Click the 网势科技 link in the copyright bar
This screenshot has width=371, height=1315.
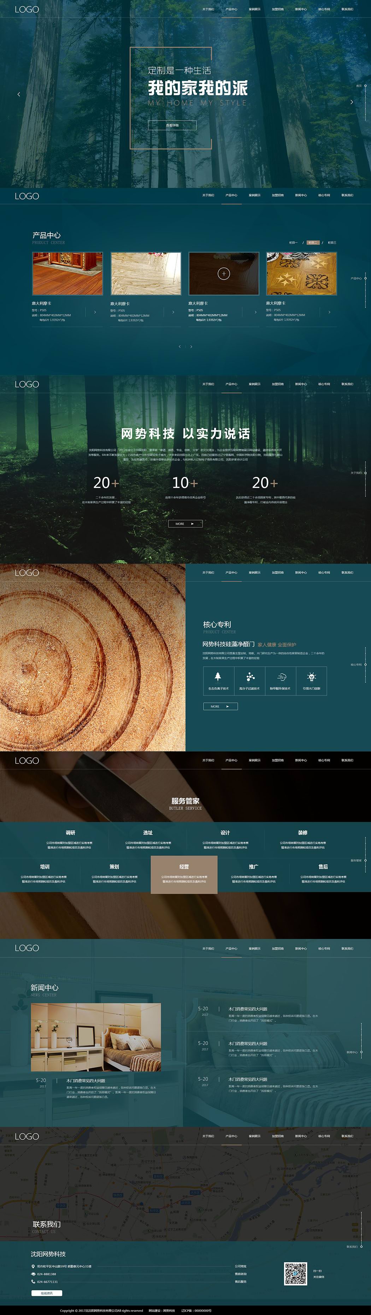point(169,1310)
